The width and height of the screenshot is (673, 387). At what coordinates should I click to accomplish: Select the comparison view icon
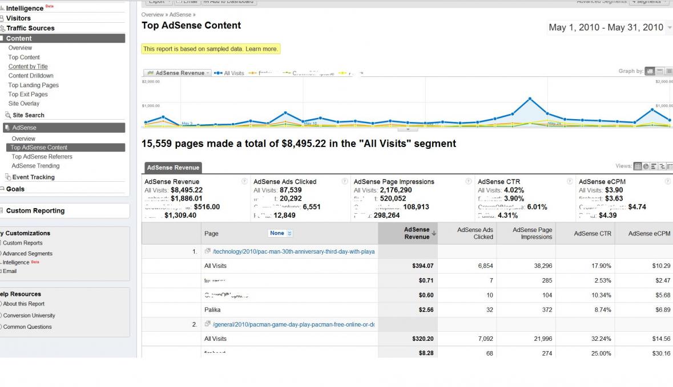coord(662,166)
